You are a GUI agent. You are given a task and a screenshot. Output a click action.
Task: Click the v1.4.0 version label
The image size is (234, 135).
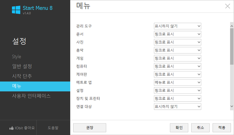click(x=27, y=13)
